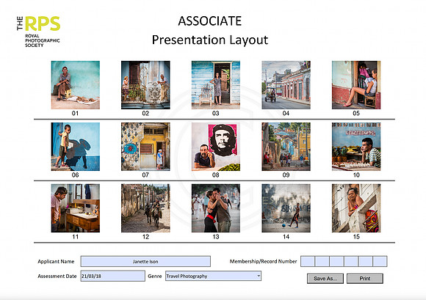The height and width of the screenshot is (300, 426).
Task: Open thumbnail 05 of girl sitting in doorway
Action: coord(356,85)
